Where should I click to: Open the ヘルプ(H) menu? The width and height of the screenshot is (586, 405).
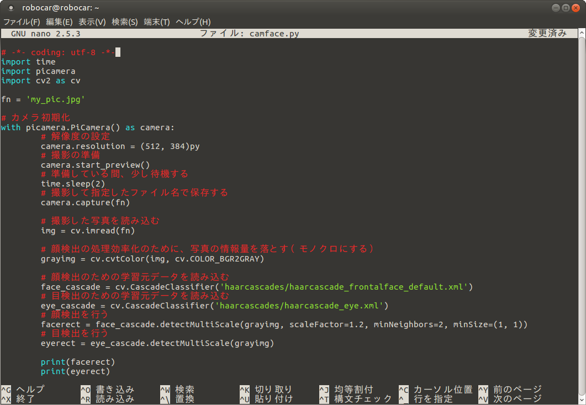[x=193, y=22]
